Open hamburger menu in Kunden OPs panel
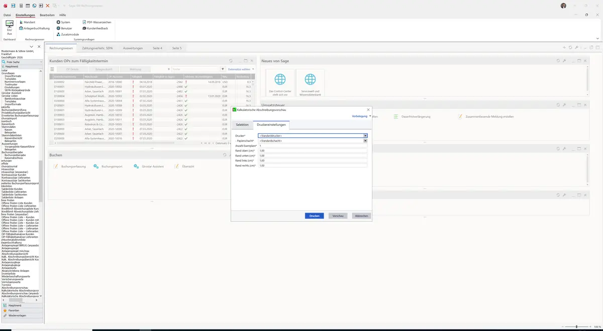The image size is (603, 331). (x=52, y=69)
